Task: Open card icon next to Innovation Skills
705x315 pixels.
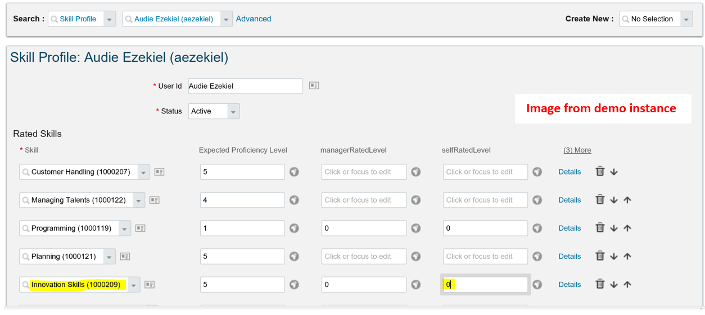Action: 150,285
